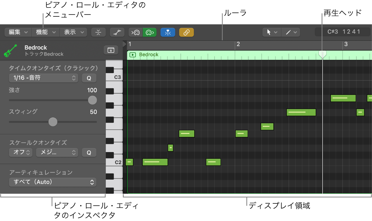
Task: Select the Pencil tool in the toolbar
Action: point(291,32)
